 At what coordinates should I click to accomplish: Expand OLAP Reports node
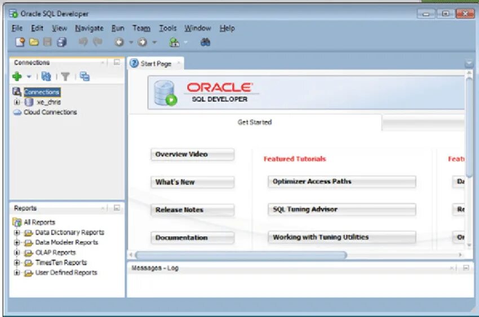[x=17, y=253]
